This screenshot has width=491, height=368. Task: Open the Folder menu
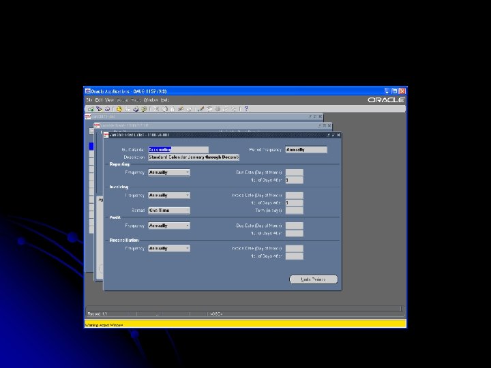click(123, 100)
